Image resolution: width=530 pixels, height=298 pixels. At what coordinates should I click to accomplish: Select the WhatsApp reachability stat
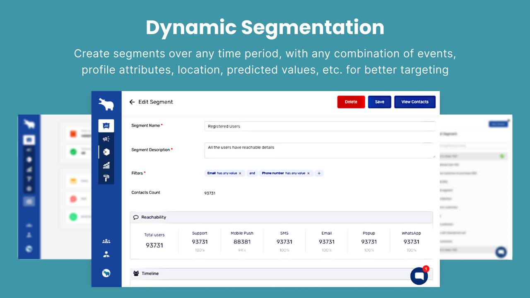pyautogui.click(x=411, y=242)
